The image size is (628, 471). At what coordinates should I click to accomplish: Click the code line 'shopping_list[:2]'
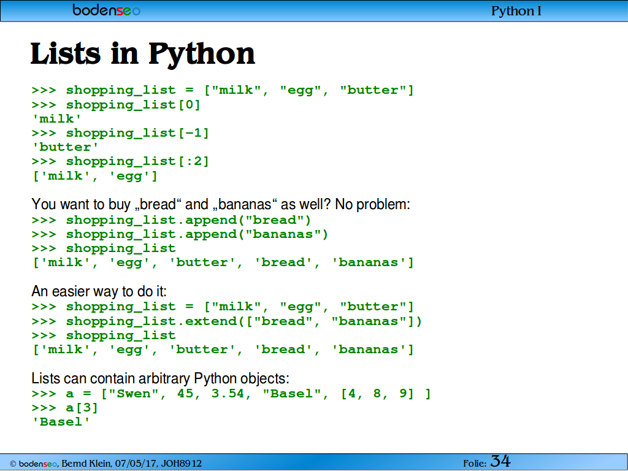click(121, 161)
